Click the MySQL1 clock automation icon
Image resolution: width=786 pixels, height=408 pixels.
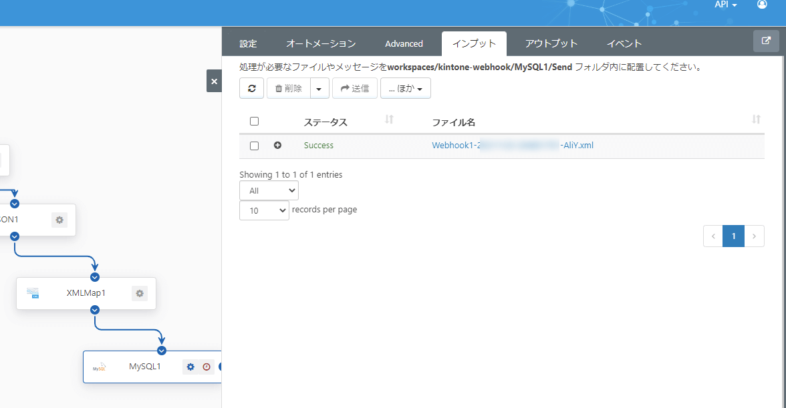tap(207, 367)
